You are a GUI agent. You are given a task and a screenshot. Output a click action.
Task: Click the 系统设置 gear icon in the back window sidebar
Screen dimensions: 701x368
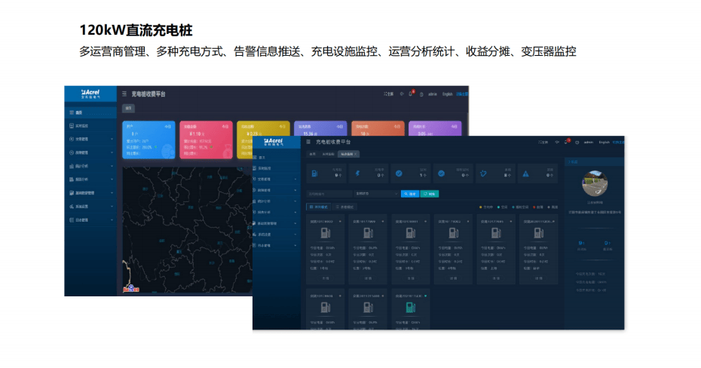(72, 207)
